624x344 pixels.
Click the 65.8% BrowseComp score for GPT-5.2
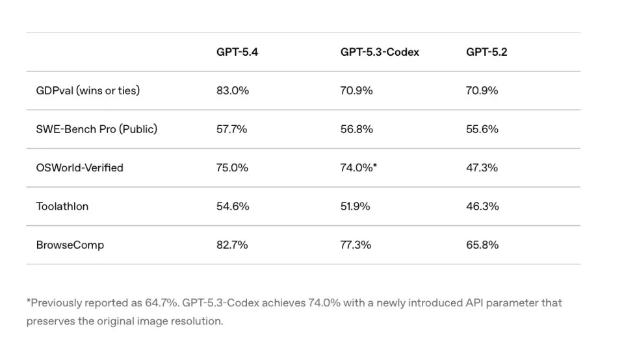tap(482, 245)
